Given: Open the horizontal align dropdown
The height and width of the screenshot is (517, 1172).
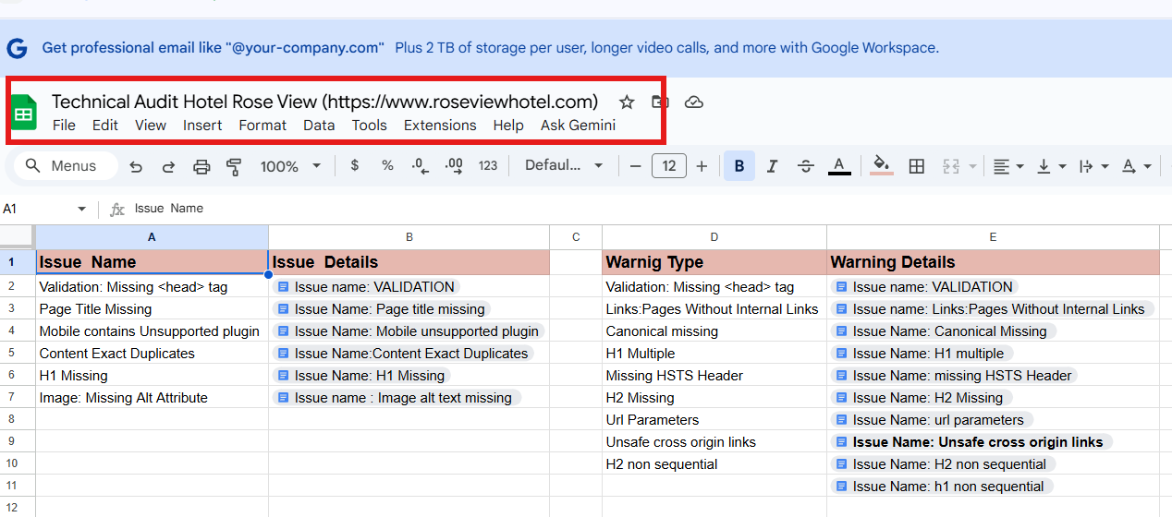Looking at the screenshot, I should click(1007, 166).
